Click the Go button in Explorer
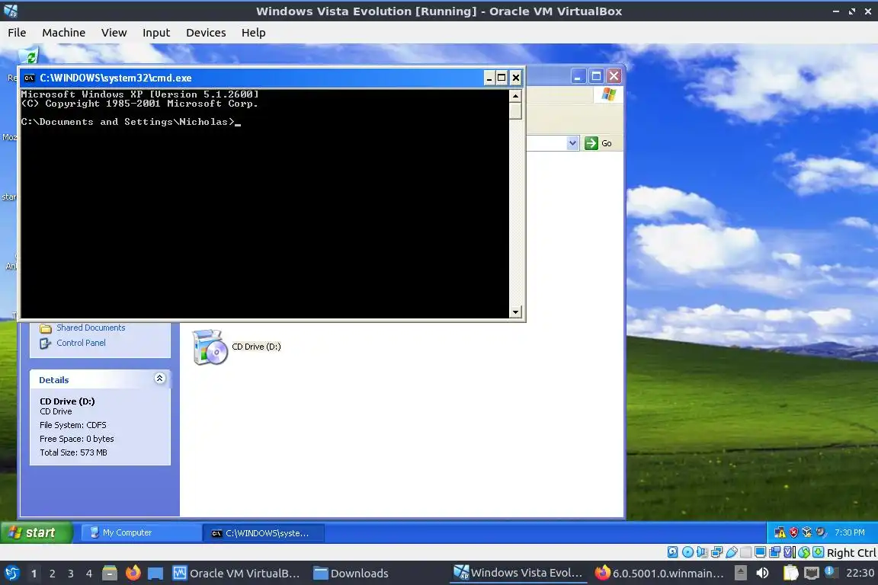Viewport: 878px width, 585px height. click(x=598, y=143)
